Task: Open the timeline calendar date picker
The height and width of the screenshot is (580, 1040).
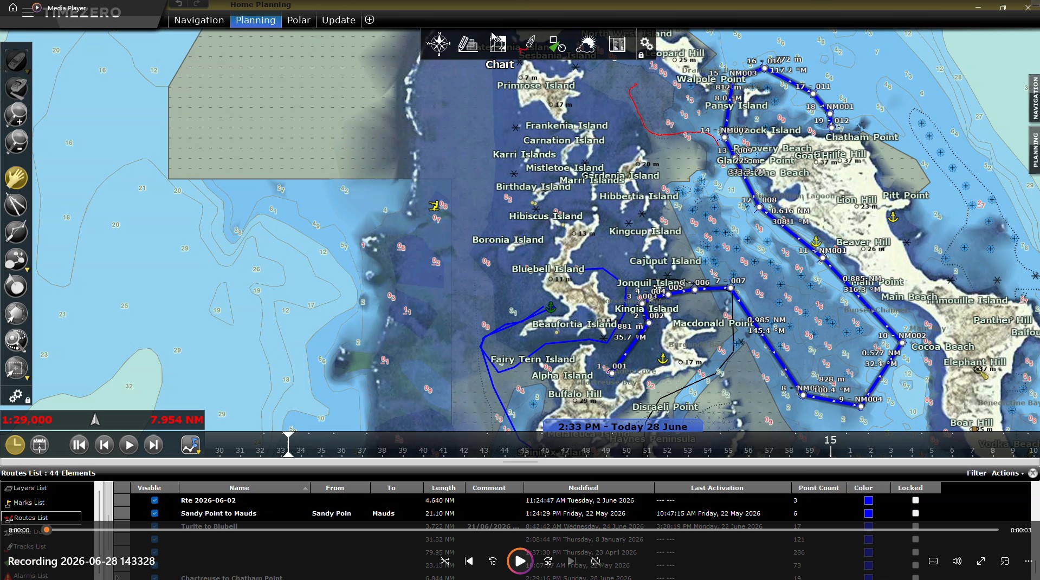Action: pyautogui.click(x=40, y=445)
